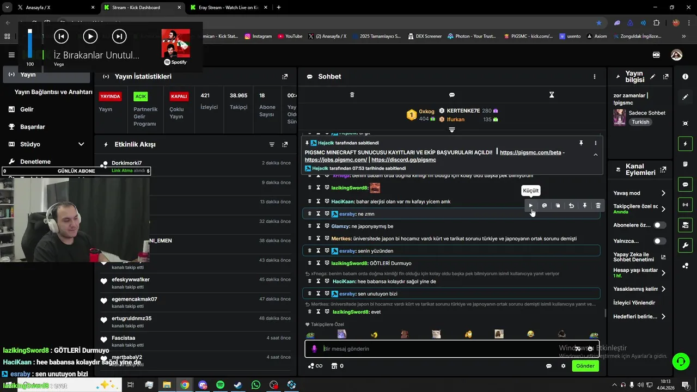Pop out the Yayın İstatistikleri panel
697x392 pixels.
(x=285, y=77)
